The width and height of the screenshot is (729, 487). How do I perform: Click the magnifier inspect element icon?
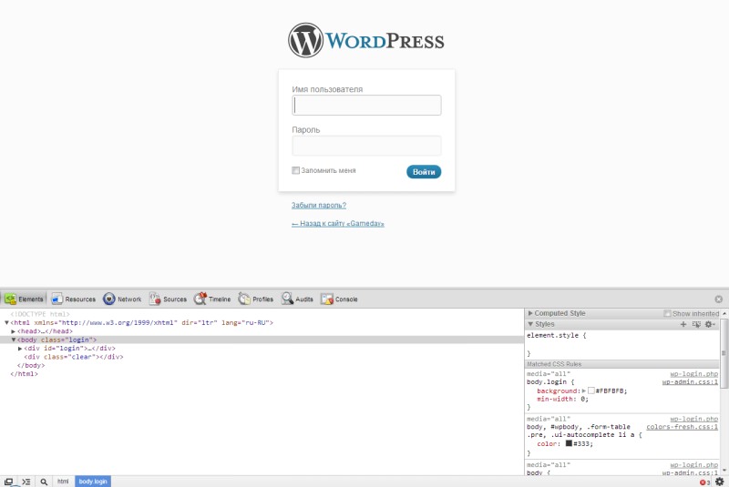pyautogui.click(x=44, y=481)
